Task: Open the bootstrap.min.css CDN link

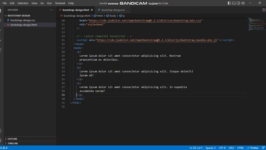Action: point(145,20)
